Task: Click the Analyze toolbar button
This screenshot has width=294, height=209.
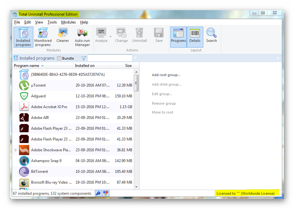Action: tap(101, 35)
